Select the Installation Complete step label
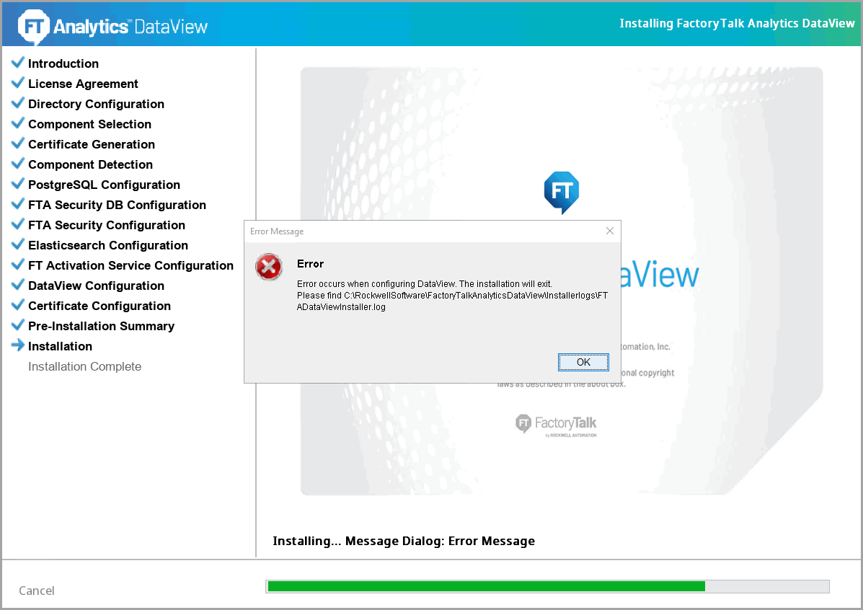The image size is (863, 610). click(85, 367)
